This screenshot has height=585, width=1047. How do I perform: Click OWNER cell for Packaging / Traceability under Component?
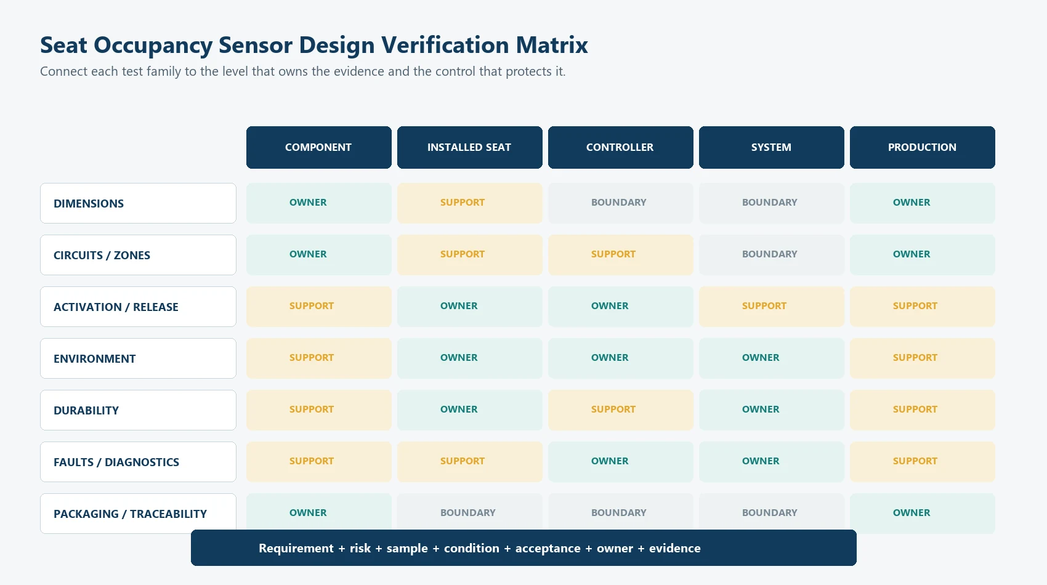pos(319,512)
